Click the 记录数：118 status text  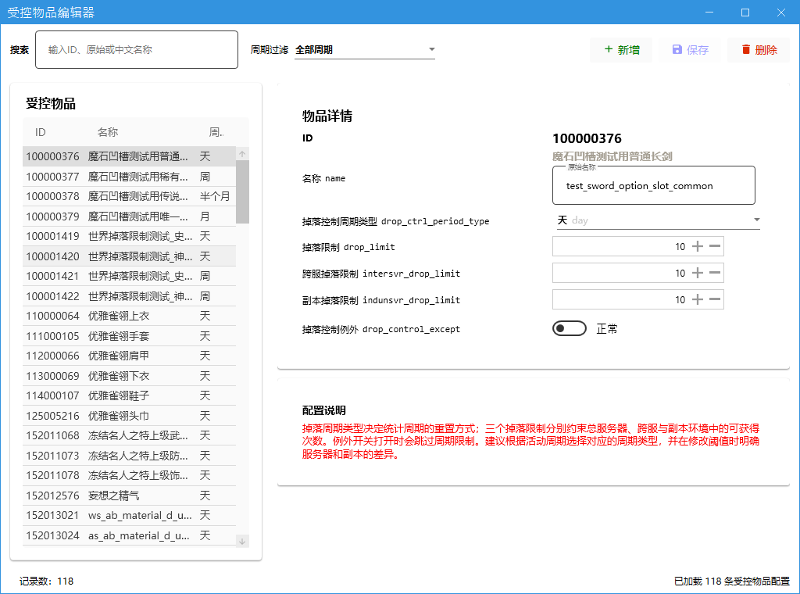46,581
